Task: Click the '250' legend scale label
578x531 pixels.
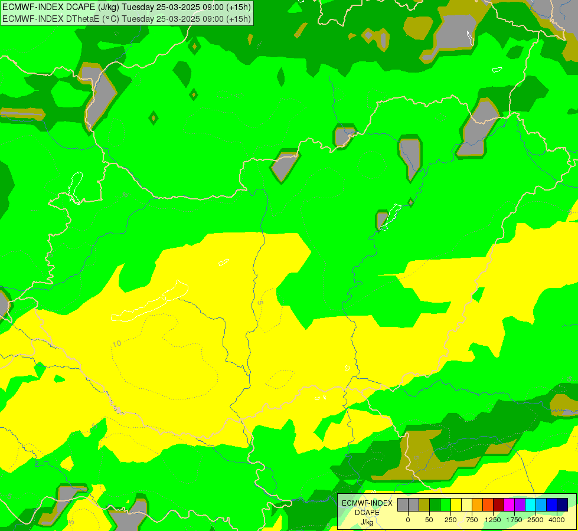Action: coord(450,520)
